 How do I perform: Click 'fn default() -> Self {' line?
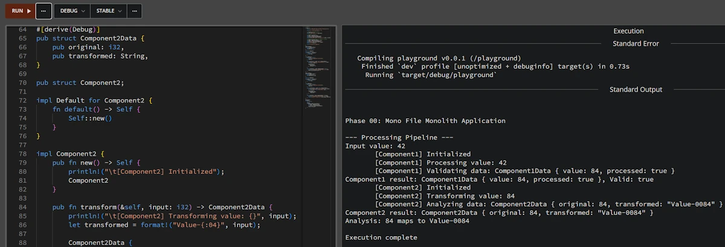(x=95, y=109)
